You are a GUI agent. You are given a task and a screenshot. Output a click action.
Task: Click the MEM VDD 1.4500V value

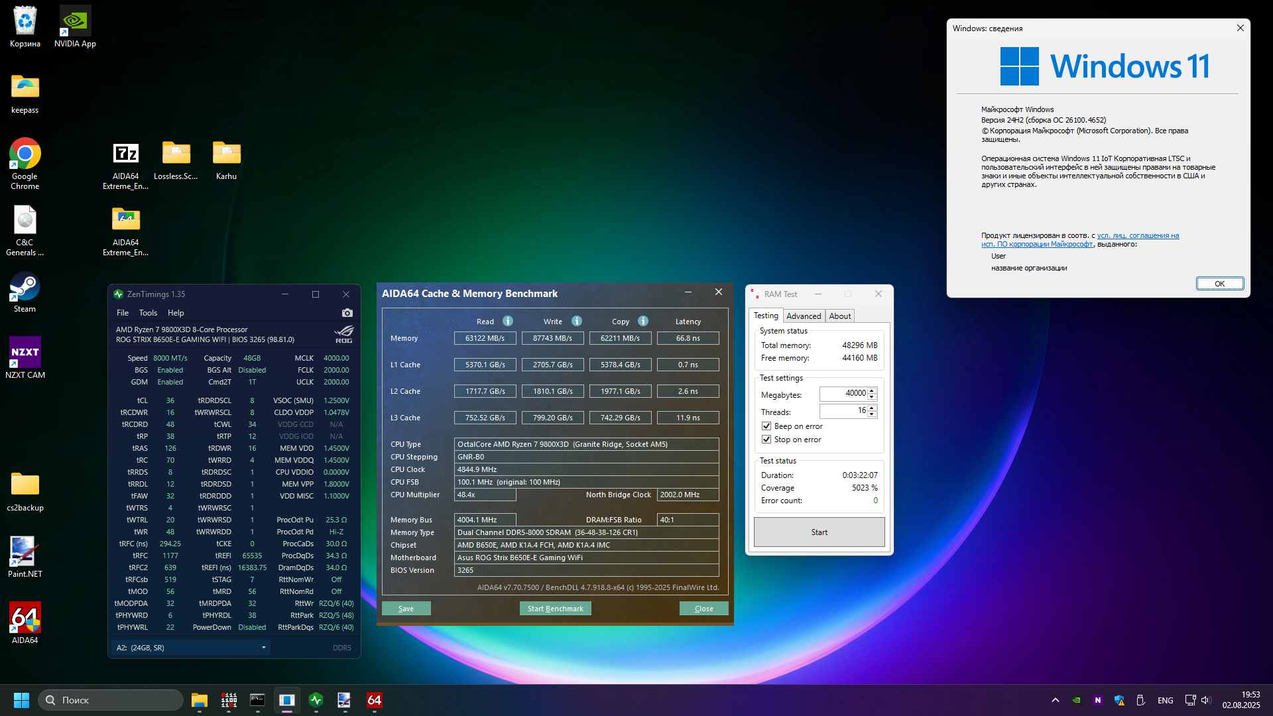click(x=336, y=448)
